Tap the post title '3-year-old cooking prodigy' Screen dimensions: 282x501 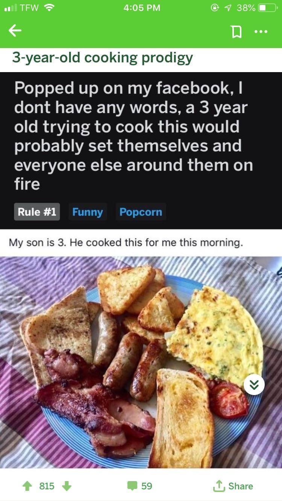102,58
